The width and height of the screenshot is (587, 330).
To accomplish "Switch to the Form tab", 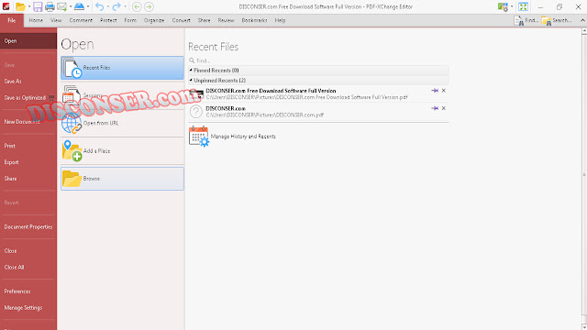I will click(x=130, y=20).
